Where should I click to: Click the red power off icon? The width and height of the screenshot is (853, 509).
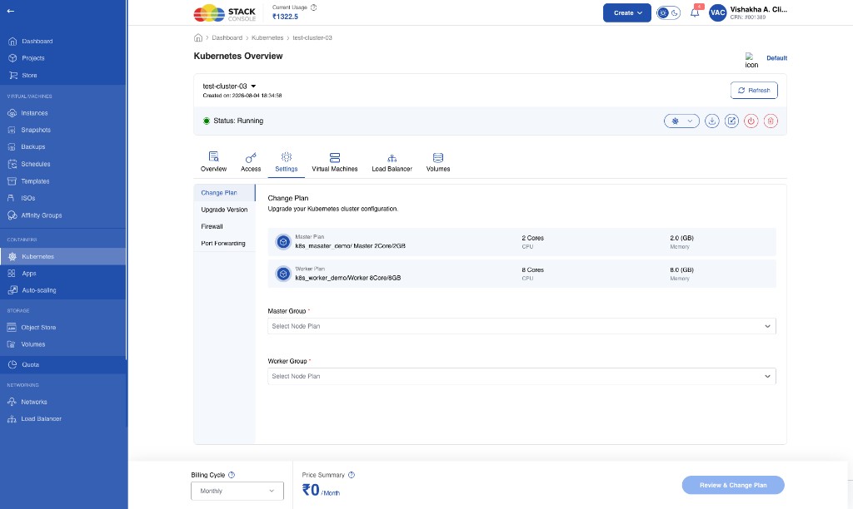751,121
